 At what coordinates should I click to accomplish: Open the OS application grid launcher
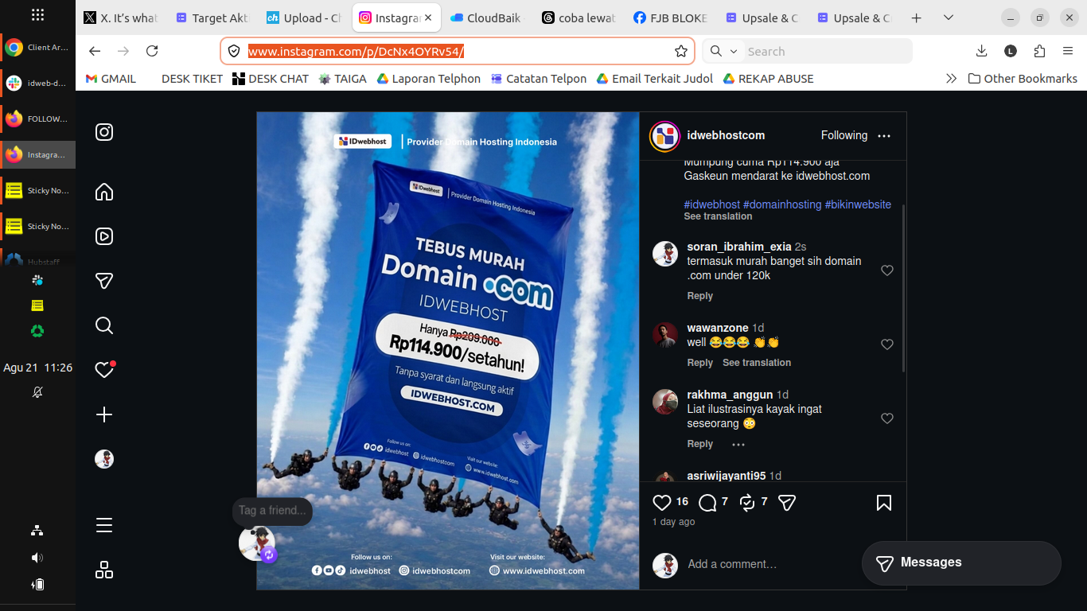[37, 14]
